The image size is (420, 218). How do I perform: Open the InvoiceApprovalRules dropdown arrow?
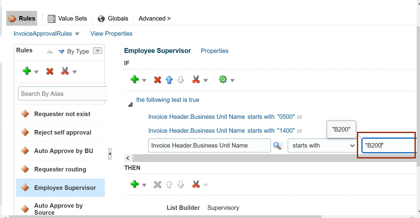coord(77,34)
